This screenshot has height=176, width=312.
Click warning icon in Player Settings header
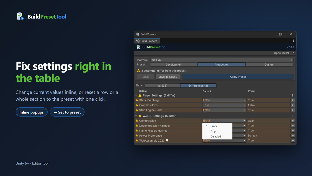[140, 95]
